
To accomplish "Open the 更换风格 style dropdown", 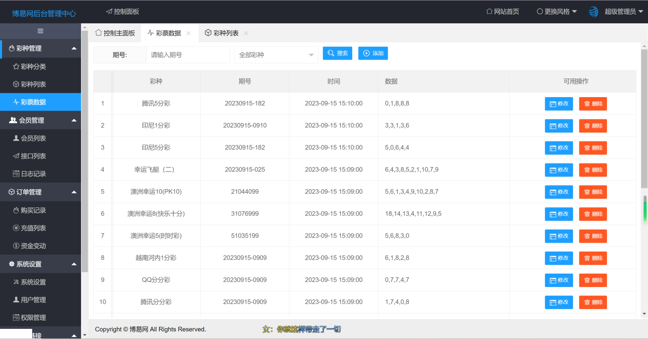I will pos(556,12).
